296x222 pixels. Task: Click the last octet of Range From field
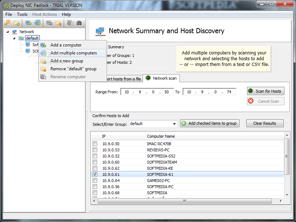(166, 92)
